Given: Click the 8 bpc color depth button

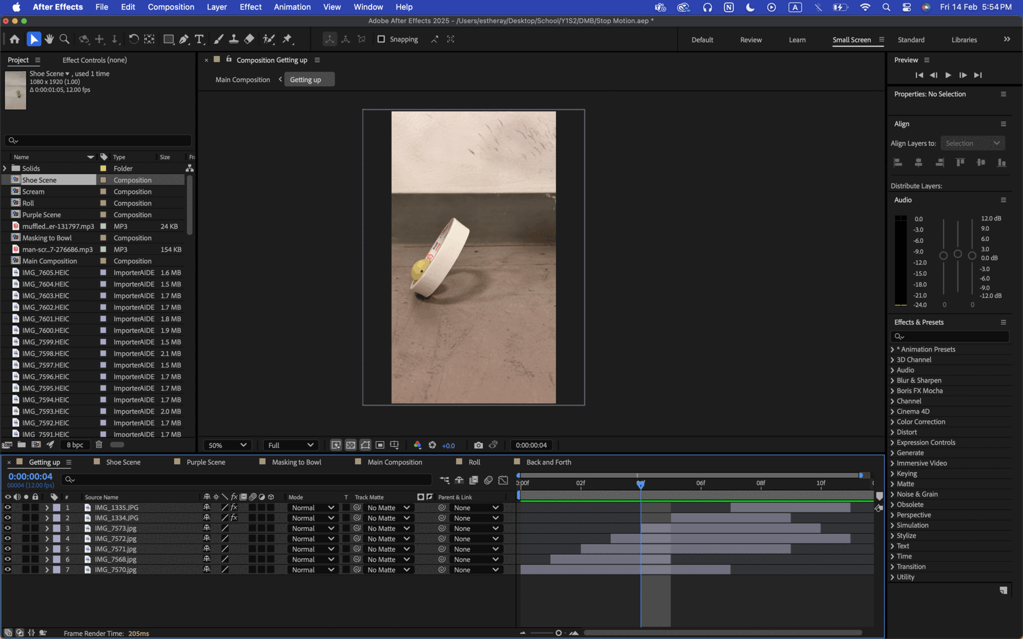Looking at the screenshot, I should click(x=75, y=445).
